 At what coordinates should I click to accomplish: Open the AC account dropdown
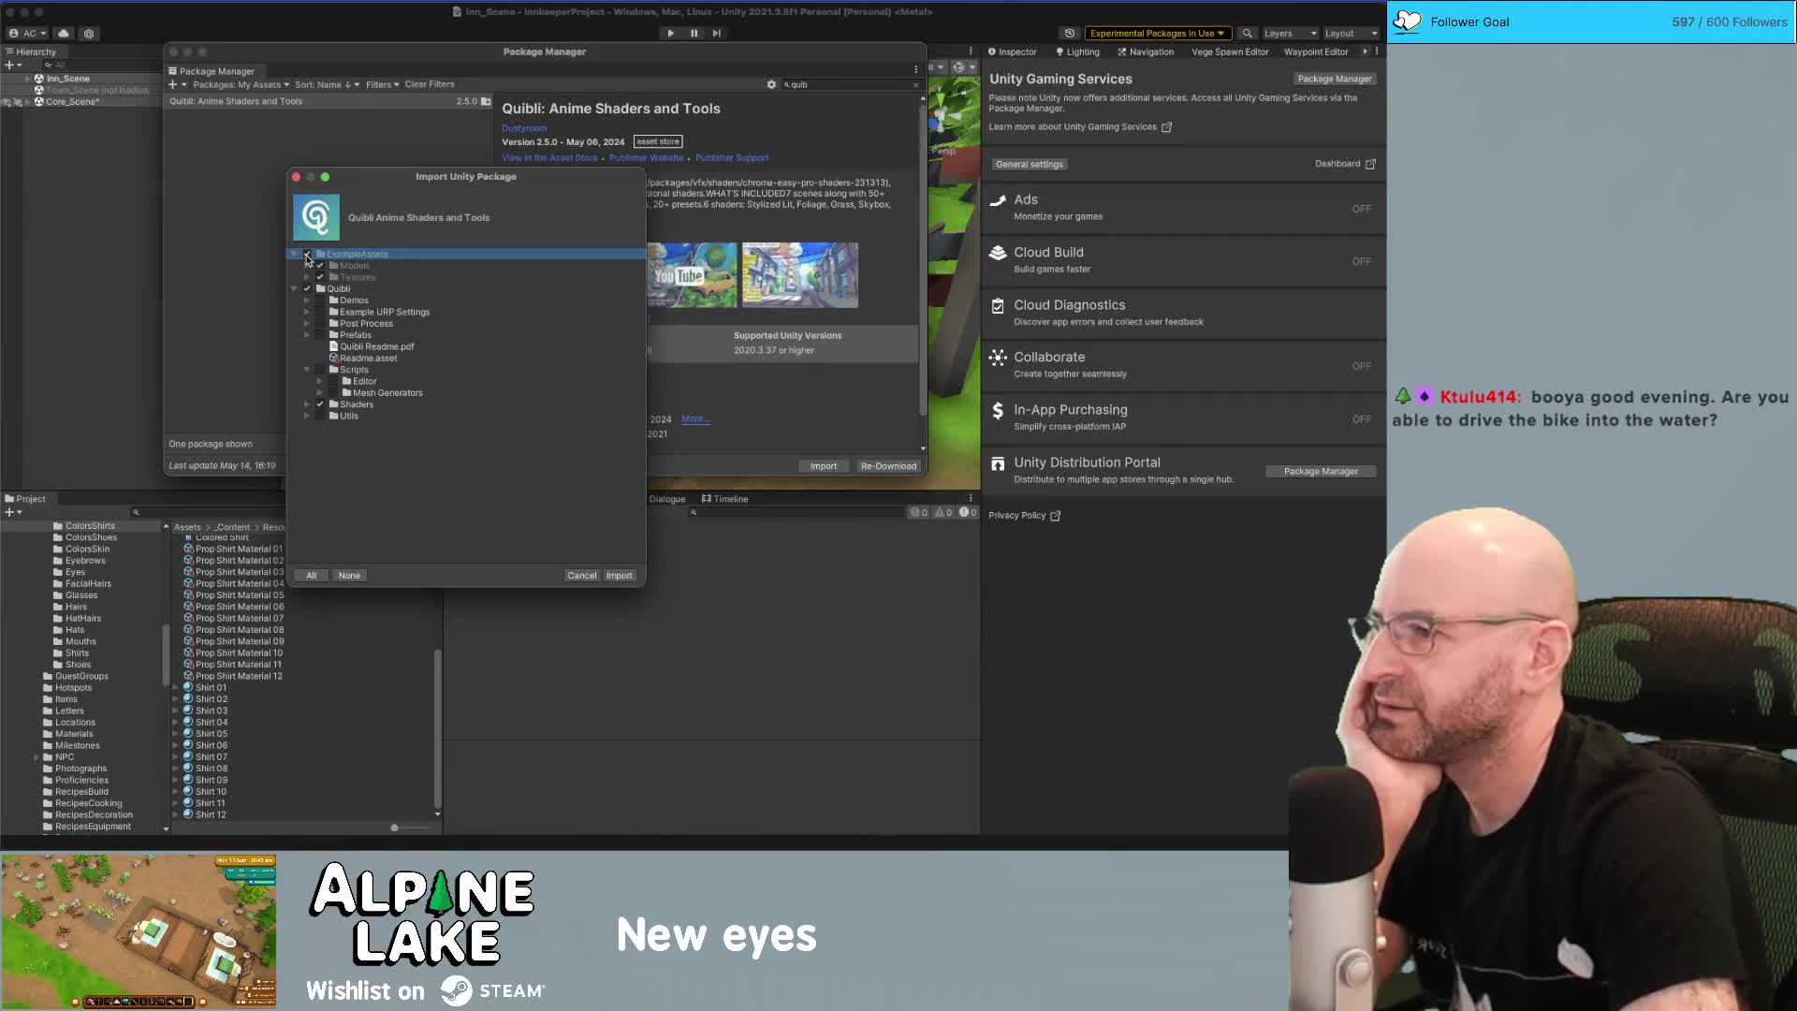point(27,33)
